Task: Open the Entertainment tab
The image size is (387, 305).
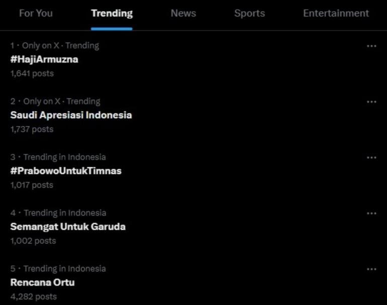Action: [x=336, y=14]
